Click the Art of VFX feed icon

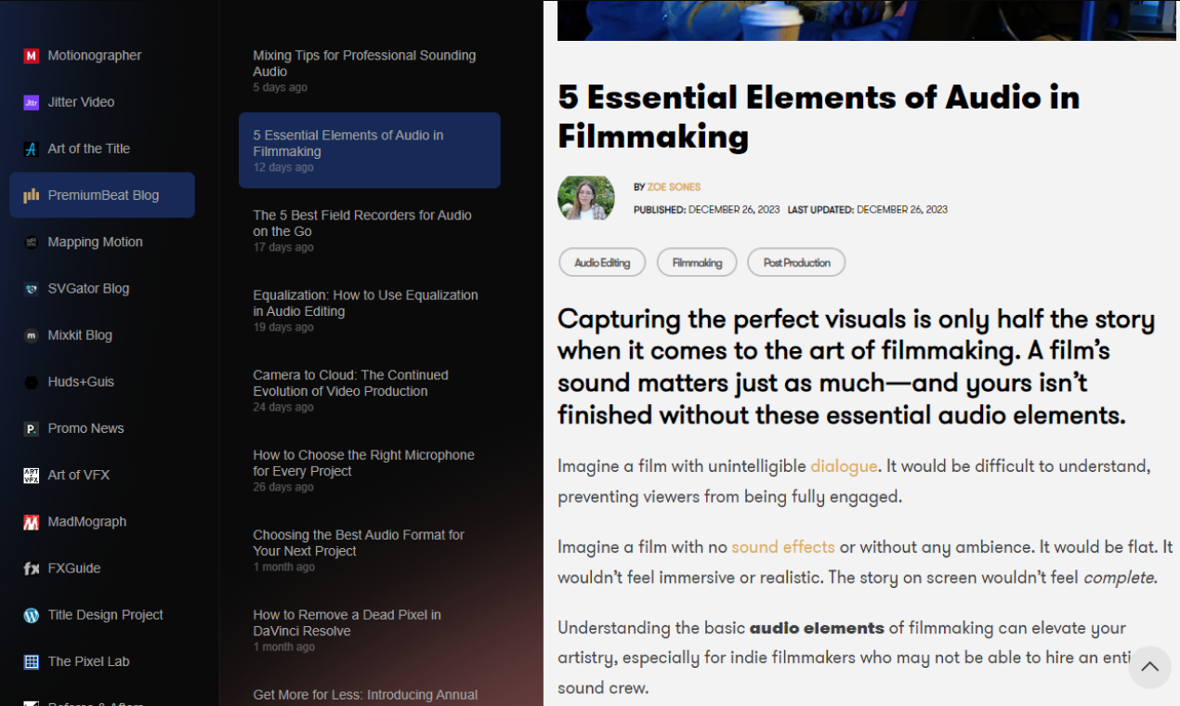[31, 475]
